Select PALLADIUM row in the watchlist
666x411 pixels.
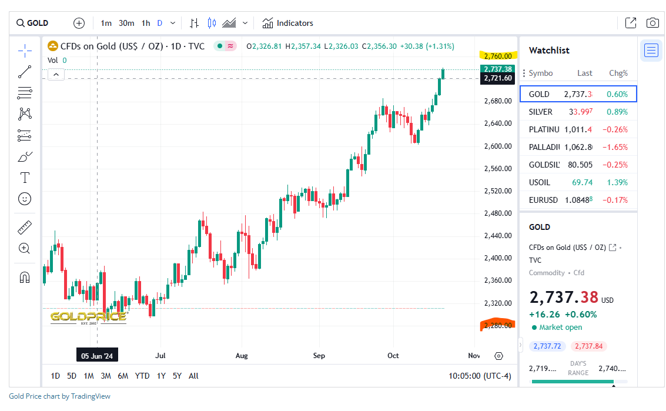tap(578, 147)
